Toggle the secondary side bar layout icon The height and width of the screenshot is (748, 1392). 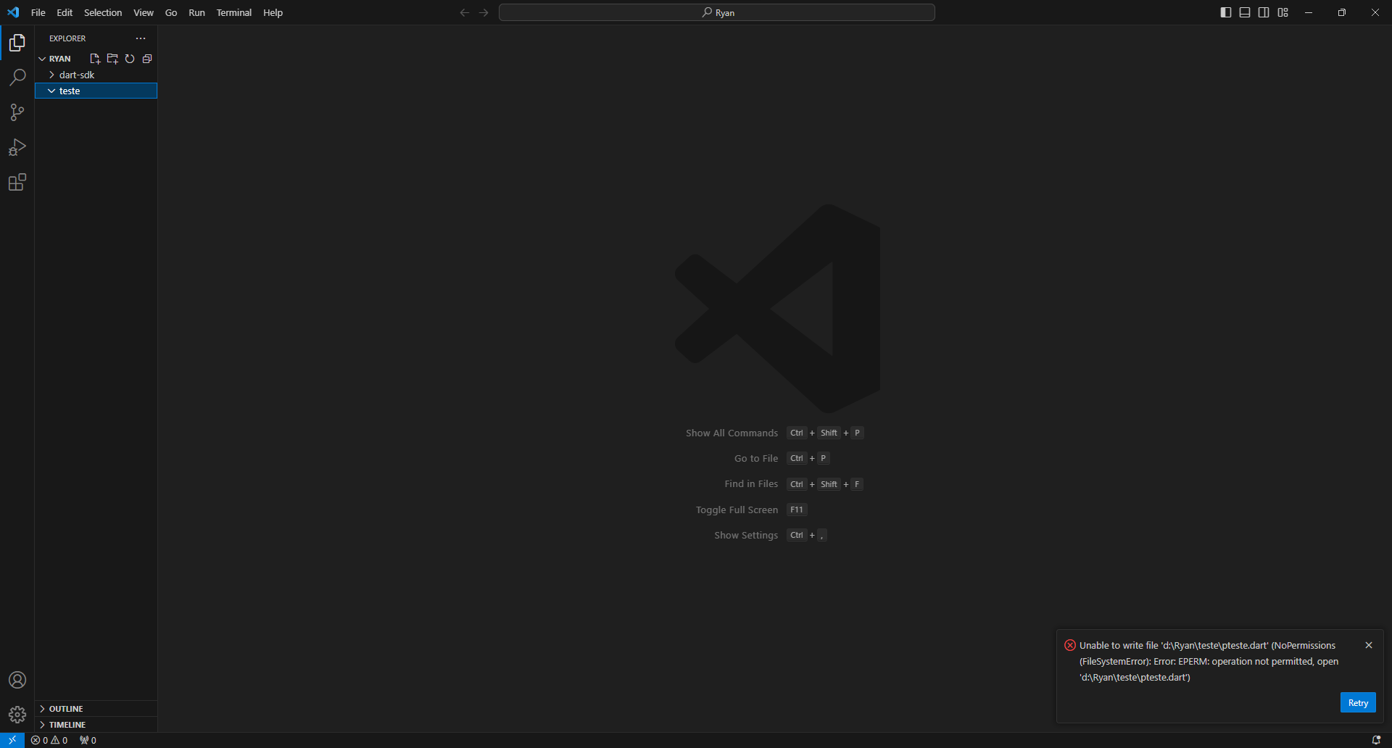pyautogui.click(x=1264, y=12)
